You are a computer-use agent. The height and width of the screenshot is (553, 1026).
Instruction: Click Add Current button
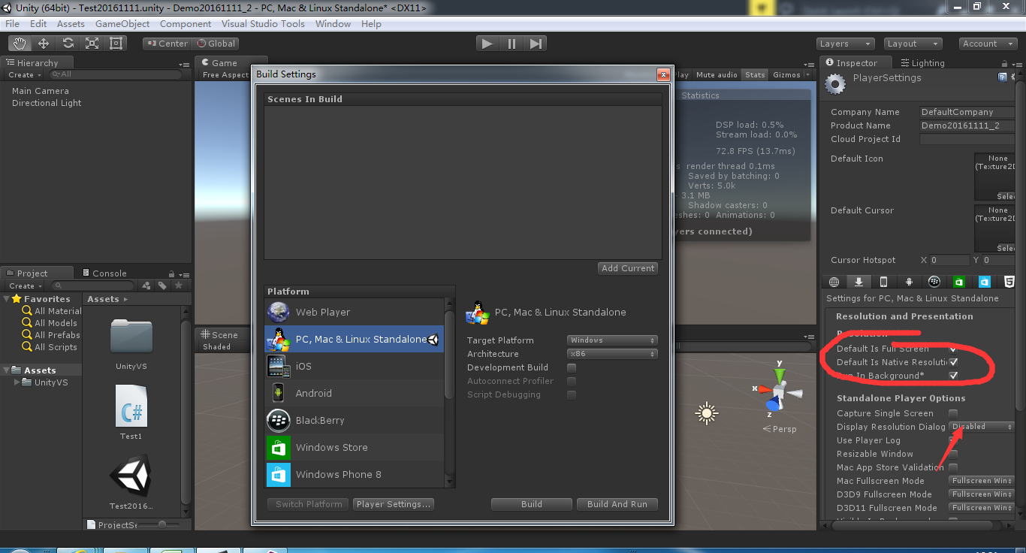point(628,268)
